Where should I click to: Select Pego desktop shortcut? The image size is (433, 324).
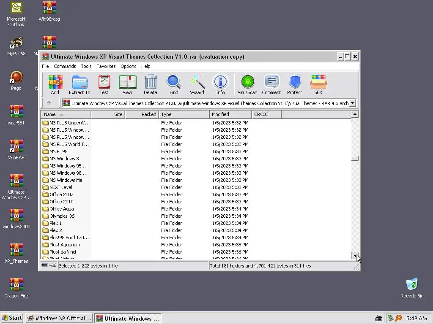tap(16, 81)
